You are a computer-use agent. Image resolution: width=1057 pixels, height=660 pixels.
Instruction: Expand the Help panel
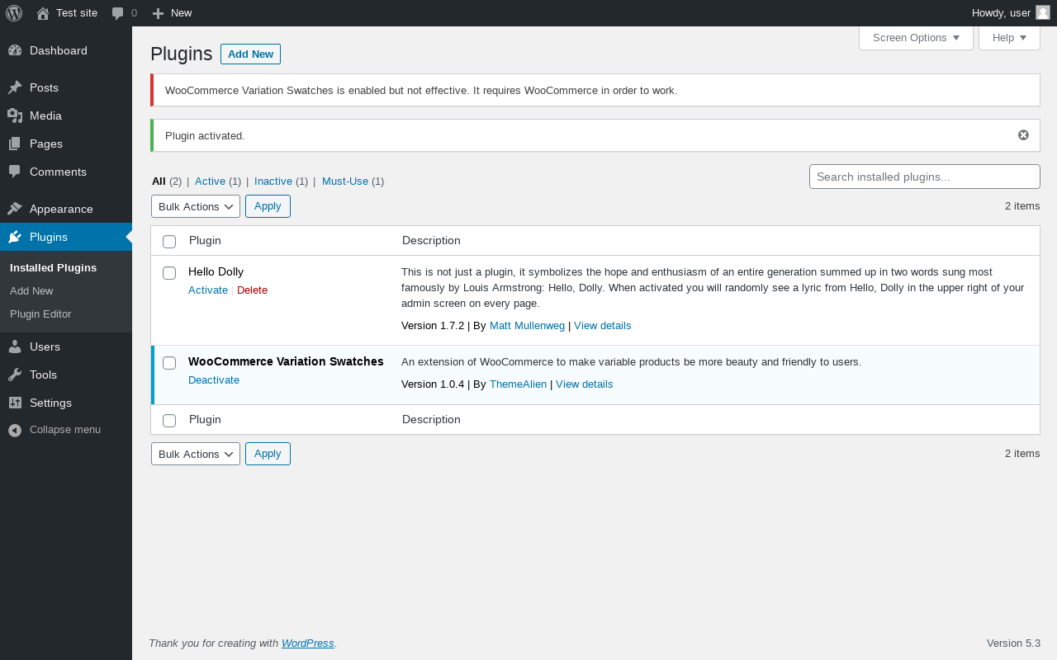(x=1009, y=38)
